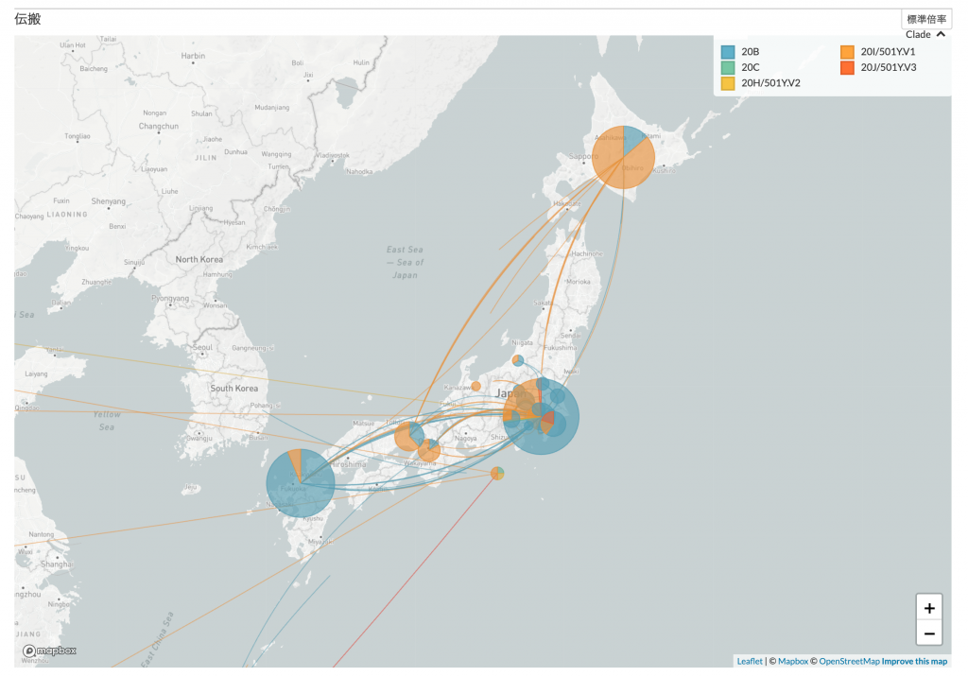Click the small orange circle near Kanazawa

pyautogui.click(x=475, y=386)
